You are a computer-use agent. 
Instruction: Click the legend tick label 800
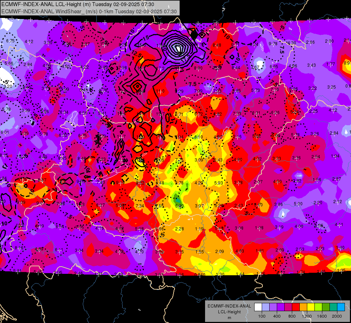(x=292, y=316)
